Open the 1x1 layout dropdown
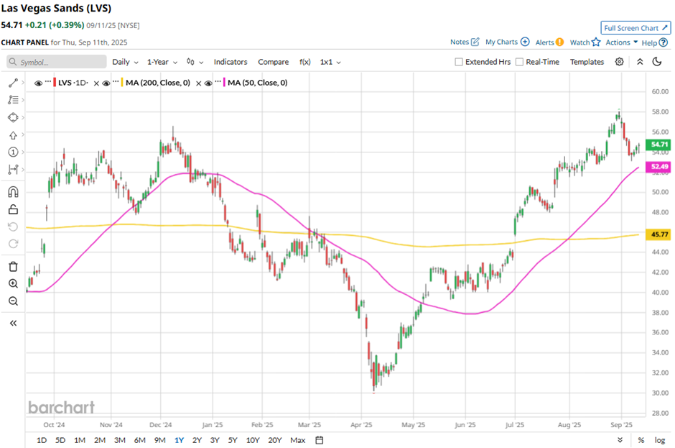This screenshot has height=448, width=675. (330, 62)
